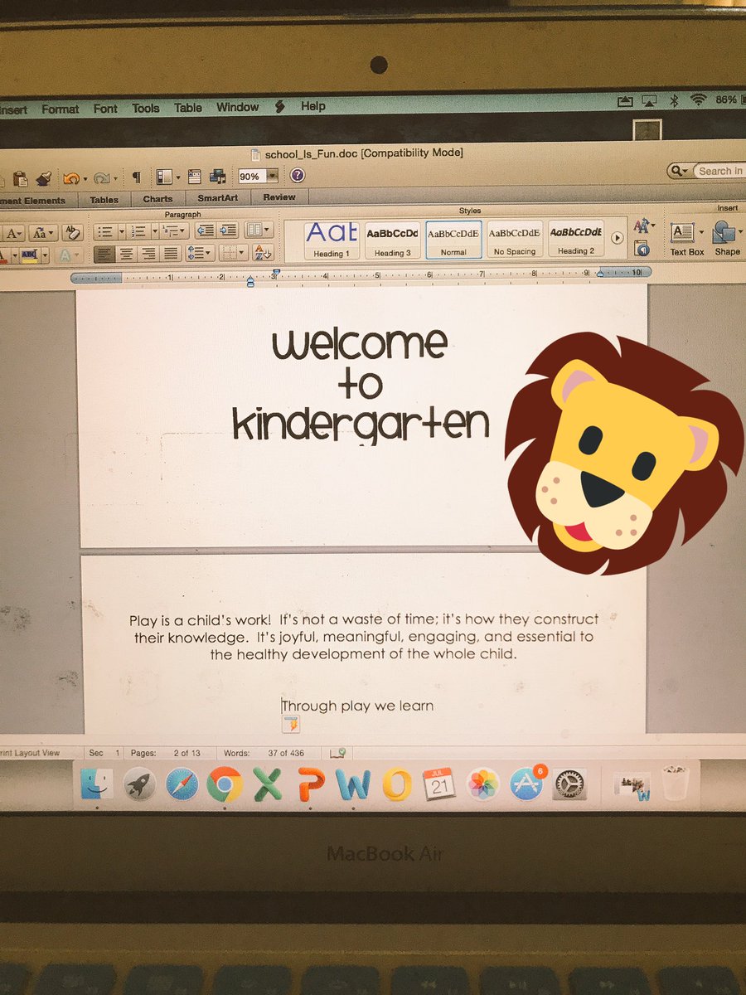Open the Toolbox icon

[195, 177]
